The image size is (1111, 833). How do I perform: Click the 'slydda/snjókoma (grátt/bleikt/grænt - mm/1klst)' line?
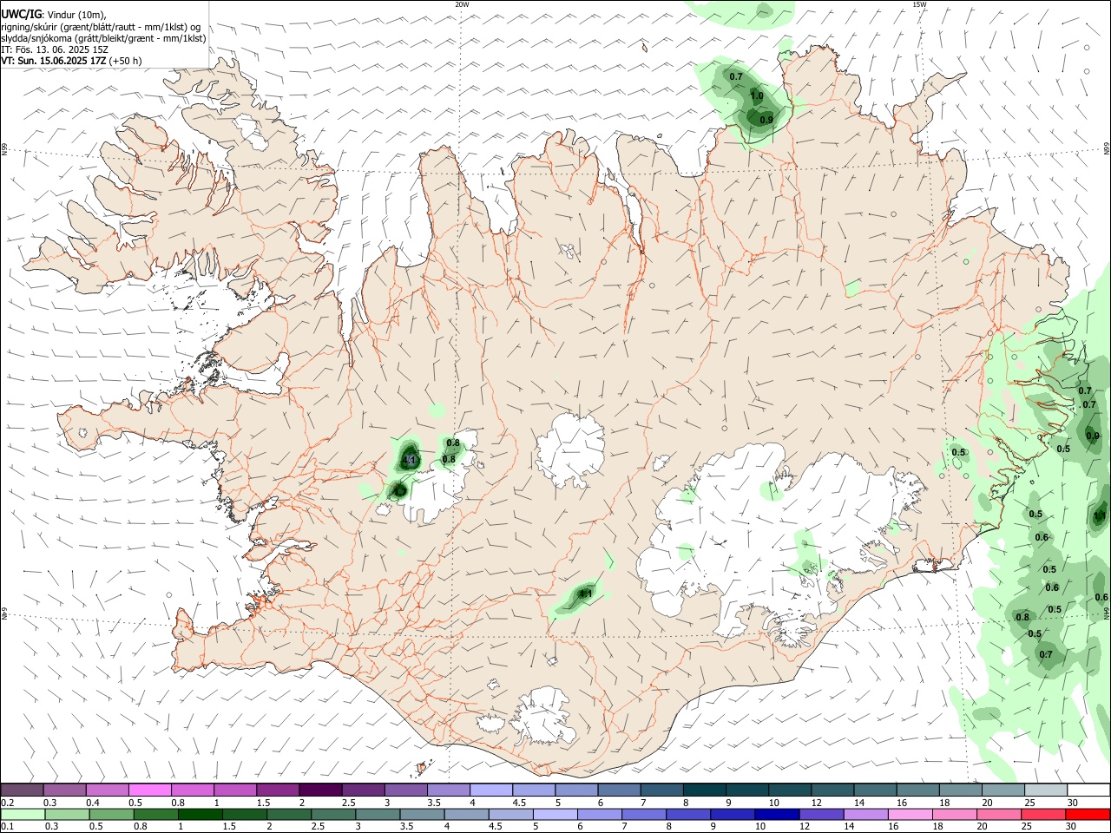coord(103,38)
